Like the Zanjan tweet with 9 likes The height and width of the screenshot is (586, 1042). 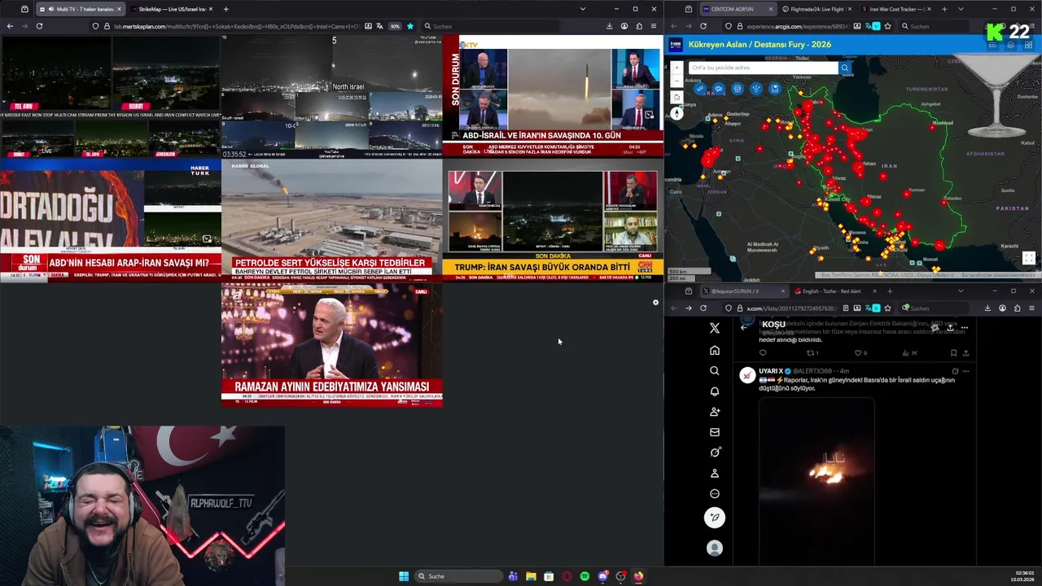coord(858,353)
